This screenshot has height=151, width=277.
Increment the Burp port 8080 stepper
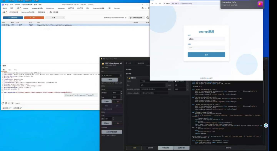click(121, 96)
